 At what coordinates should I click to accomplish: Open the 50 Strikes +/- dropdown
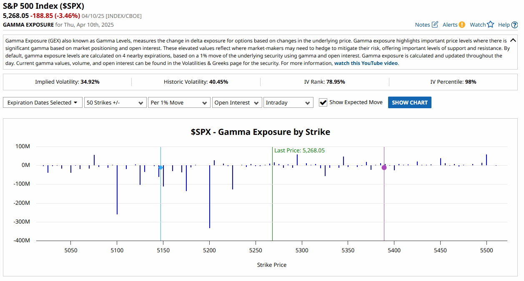click(115, 102)
